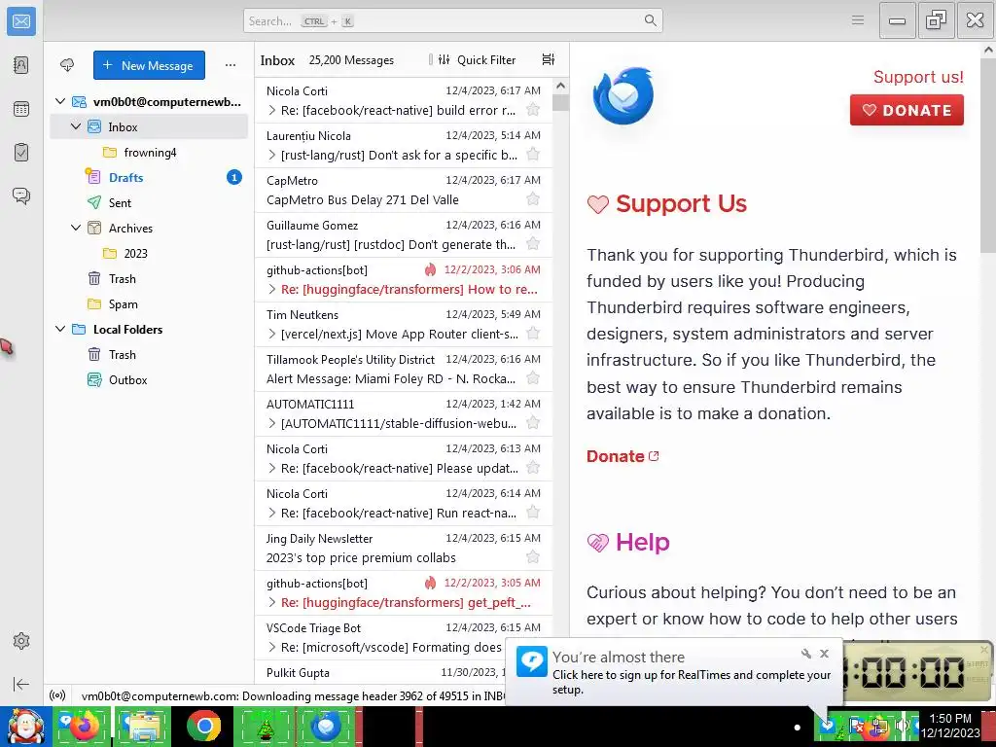Star the Guillaume Gomez rustdoc message
The image size is (996, 747).
[x=533, y=244]
